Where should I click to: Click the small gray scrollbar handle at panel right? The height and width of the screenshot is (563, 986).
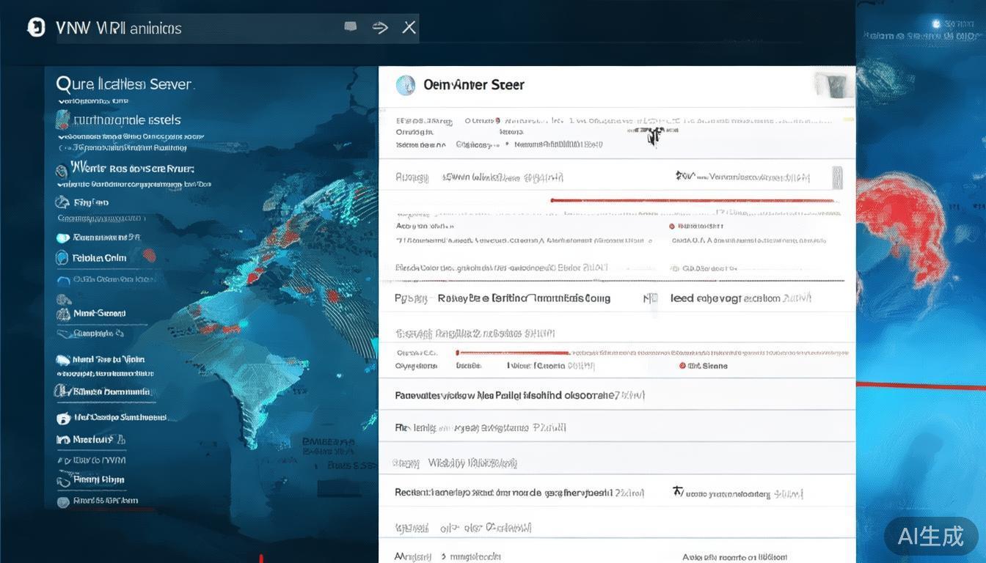click(837, 177)
